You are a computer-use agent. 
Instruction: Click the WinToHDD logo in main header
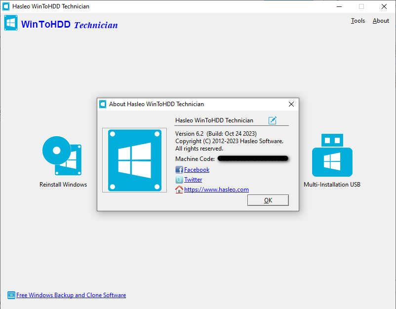coord(11,23)
